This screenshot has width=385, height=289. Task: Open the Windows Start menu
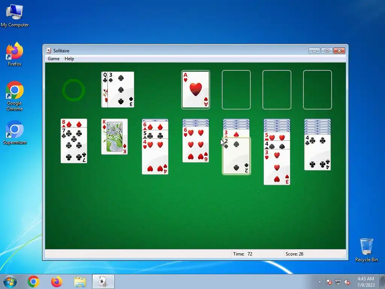(x=10, y=281)
